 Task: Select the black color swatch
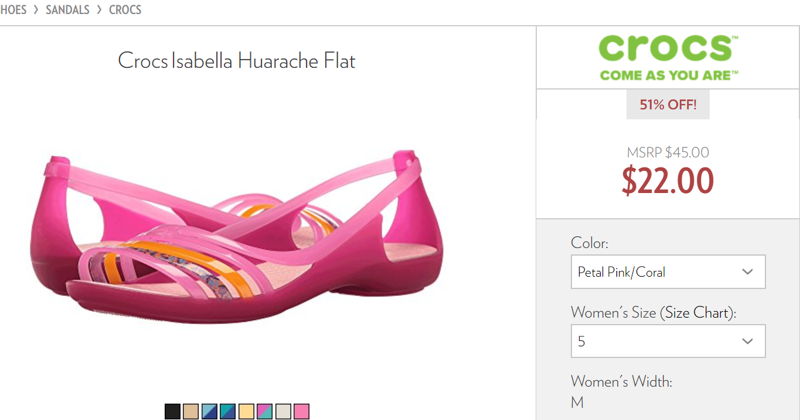tap(172, 412)
